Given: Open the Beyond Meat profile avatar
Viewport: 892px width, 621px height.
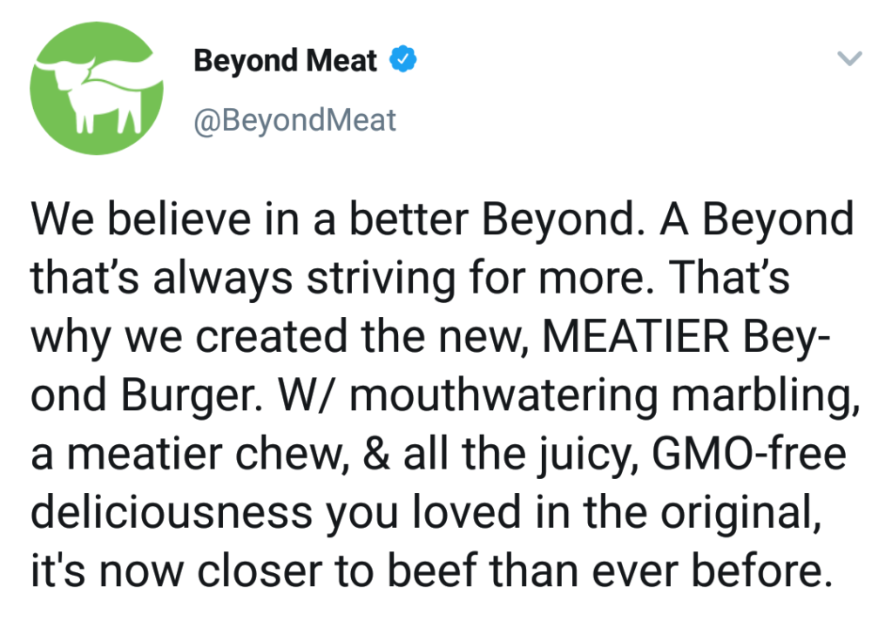Looking at the screenshot, I should click(97, 88).
